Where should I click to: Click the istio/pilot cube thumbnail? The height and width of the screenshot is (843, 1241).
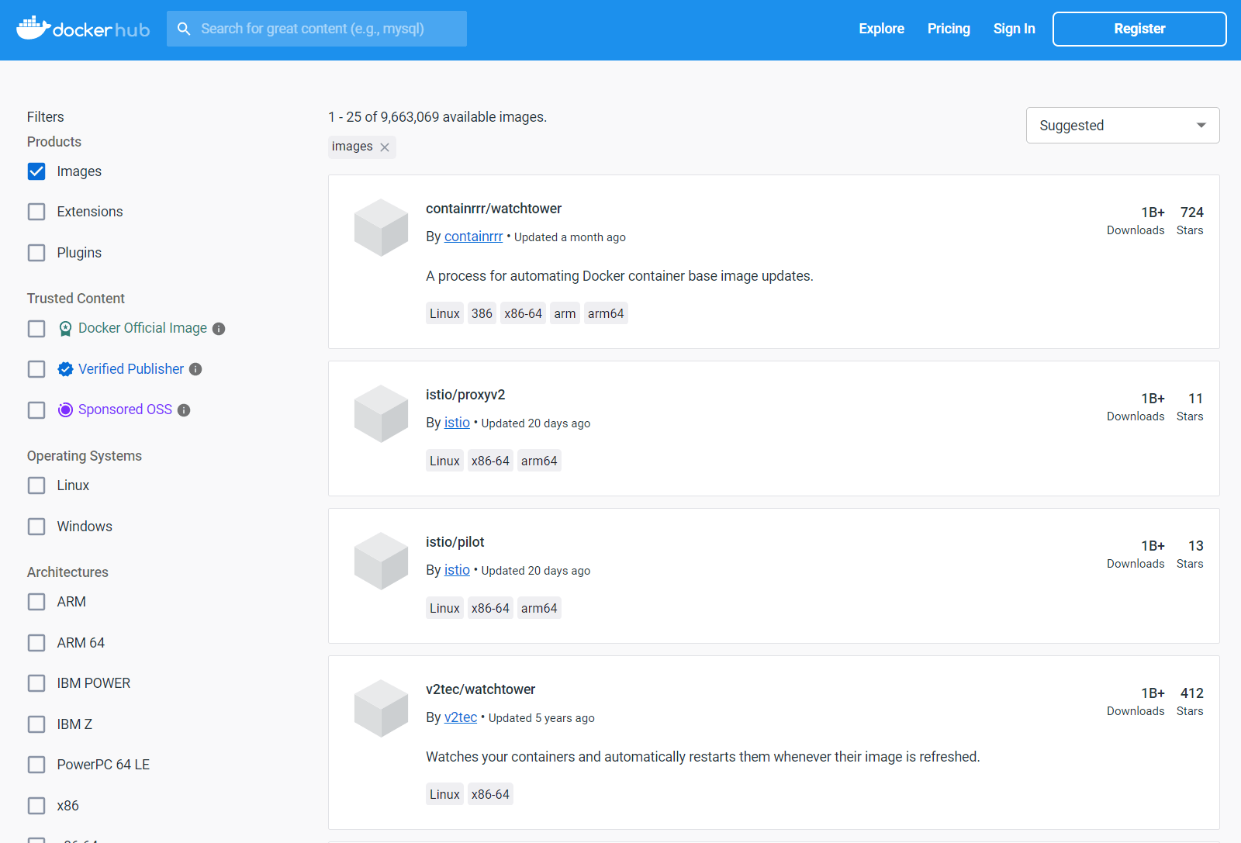(381, 561)
